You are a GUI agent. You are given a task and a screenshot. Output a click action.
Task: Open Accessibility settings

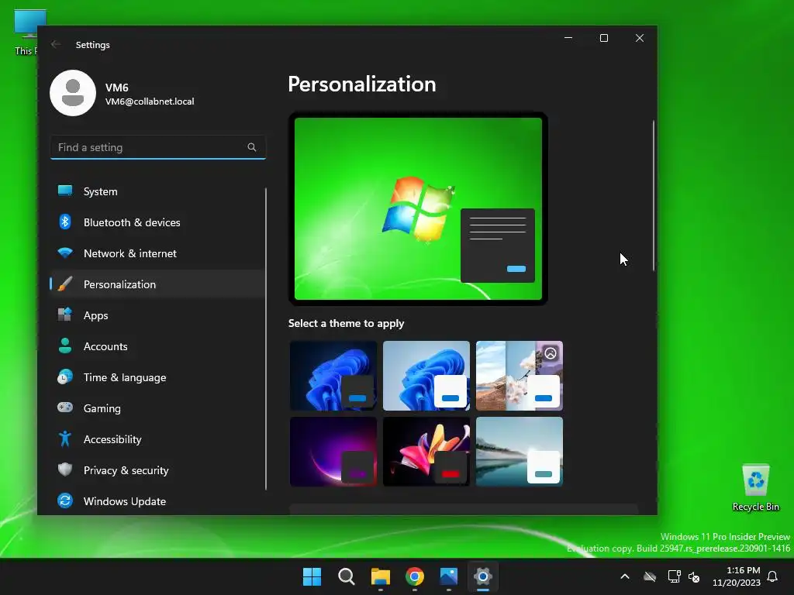coord(157,439)
